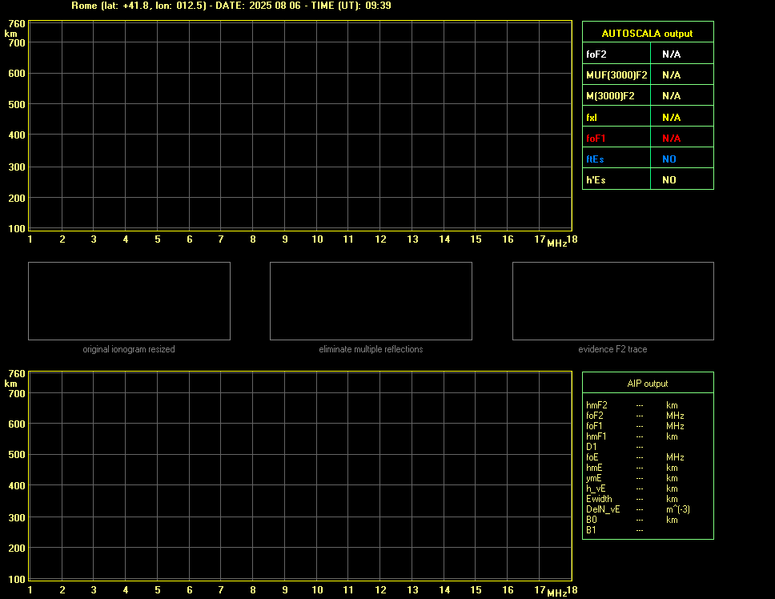Click the Rome date and time header text
Viewport: 775px width, 599px height.
pyautogui.click(x=231, y=6)
